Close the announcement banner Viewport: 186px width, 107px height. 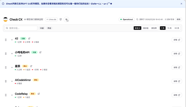click(181, 4)
